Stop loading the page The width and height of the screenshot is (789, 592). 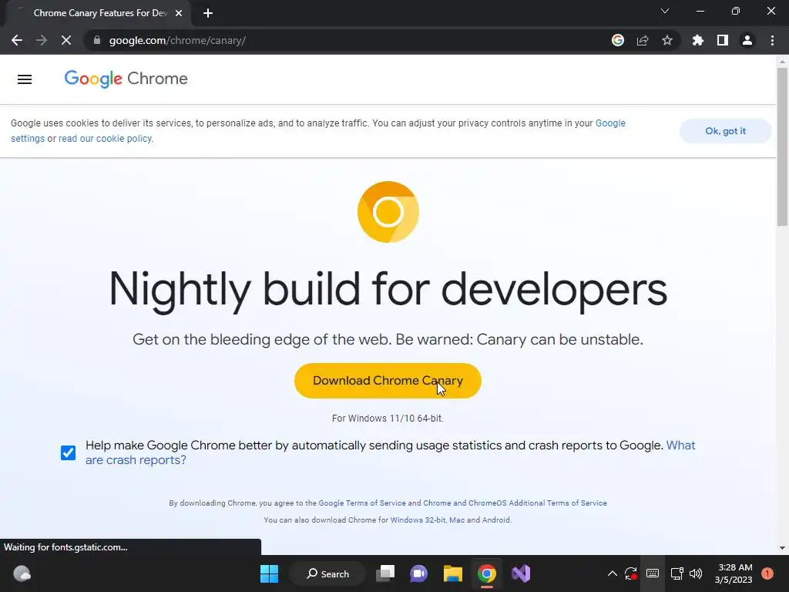click(66, 40)
